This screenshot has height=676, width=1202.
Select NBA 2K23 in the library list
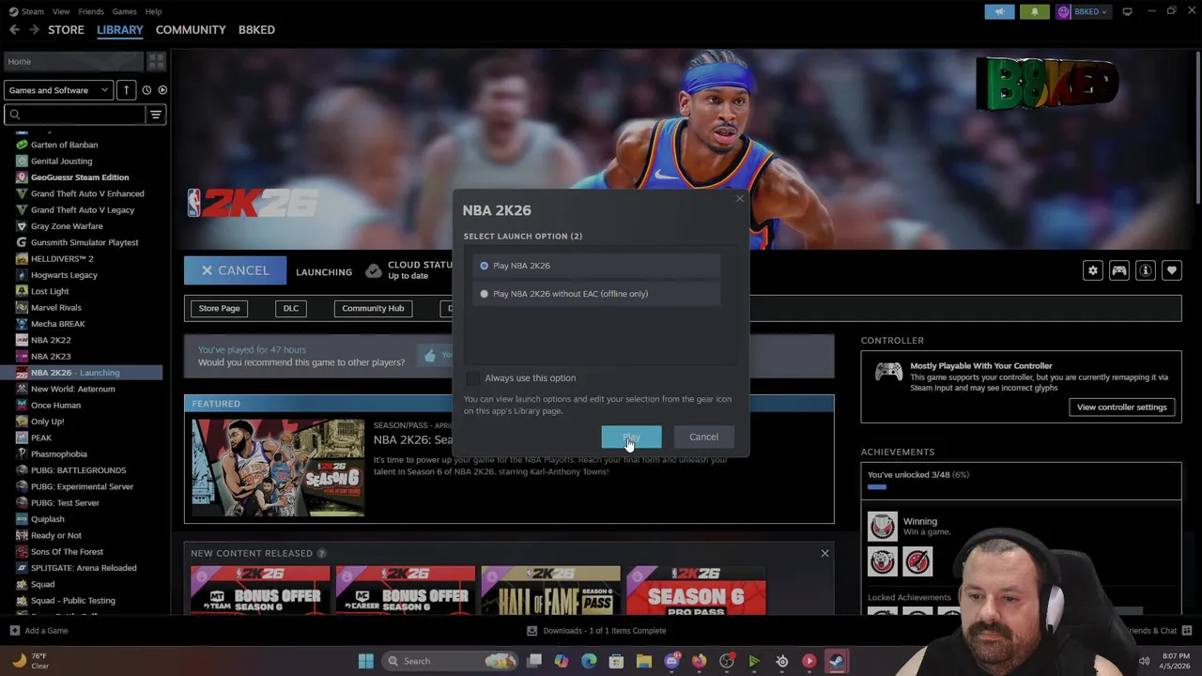tap(51, 357)
